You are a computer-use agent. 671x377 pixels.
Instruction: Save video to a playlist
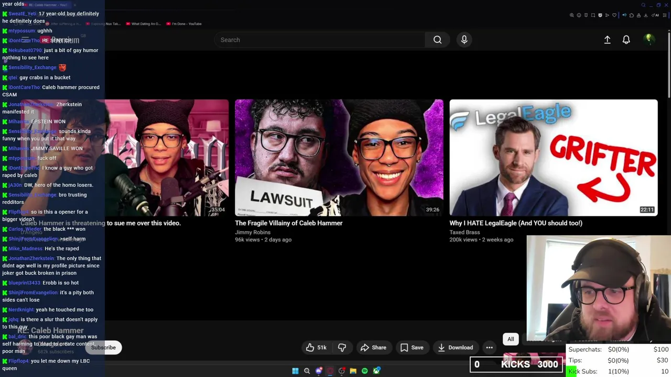pyautogui.click(x=412, y=347)
